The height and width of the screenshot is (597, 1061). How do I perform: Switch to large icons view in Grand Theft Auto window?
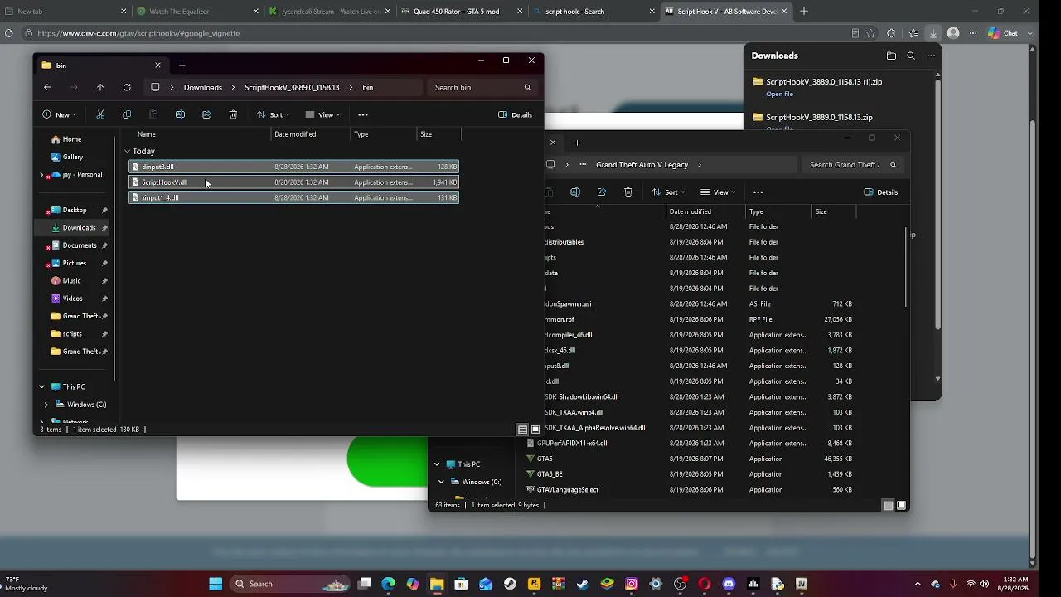point(902,505)
